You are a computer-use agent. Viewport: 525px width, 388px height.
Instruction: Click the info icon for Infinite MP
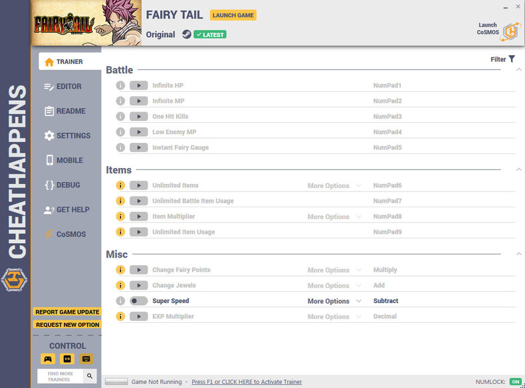120,101
